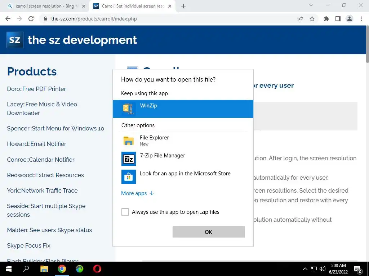The width and height of the screenshot is (369, 276).
Task: Open Lacey::Free Music & Video Downloader link
Action: tap(42, 109)
